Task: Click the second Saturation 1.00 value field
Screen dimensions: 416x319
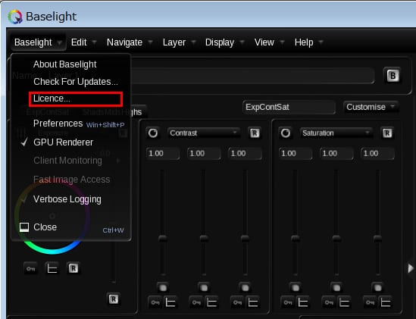Action: point(336,153)
